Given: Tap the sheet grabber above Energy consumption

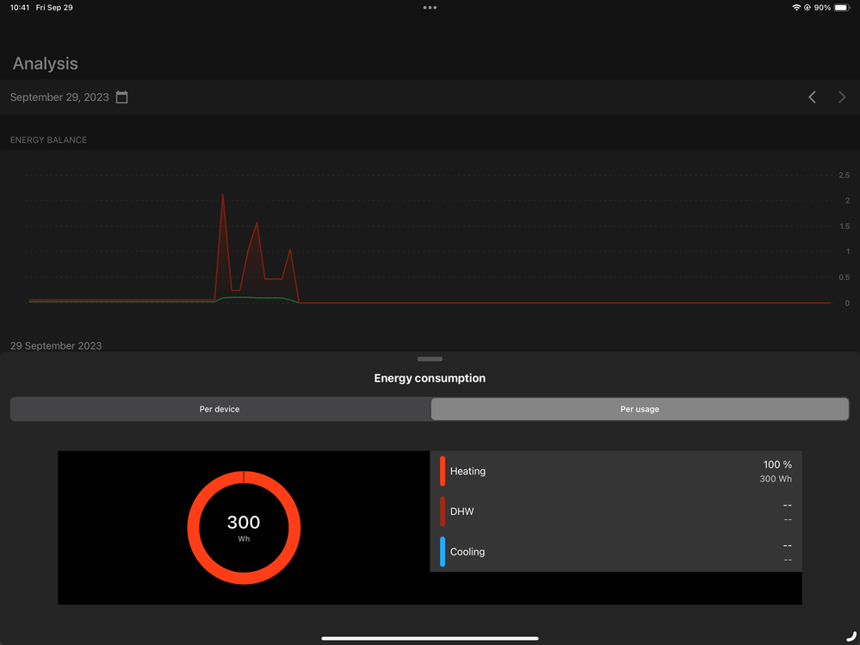Looking at the screenshot, I should point(430,359).
